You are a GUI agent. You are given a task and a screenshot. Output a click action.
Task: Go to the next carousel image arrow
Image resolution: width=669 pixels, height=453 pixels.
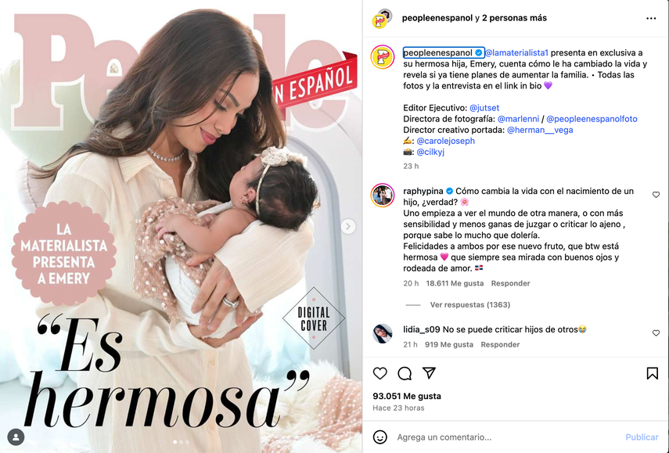click(348, 226)
